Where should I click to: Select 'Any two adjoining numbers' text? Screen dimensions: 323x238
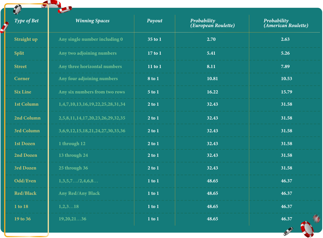coord(87,53)
